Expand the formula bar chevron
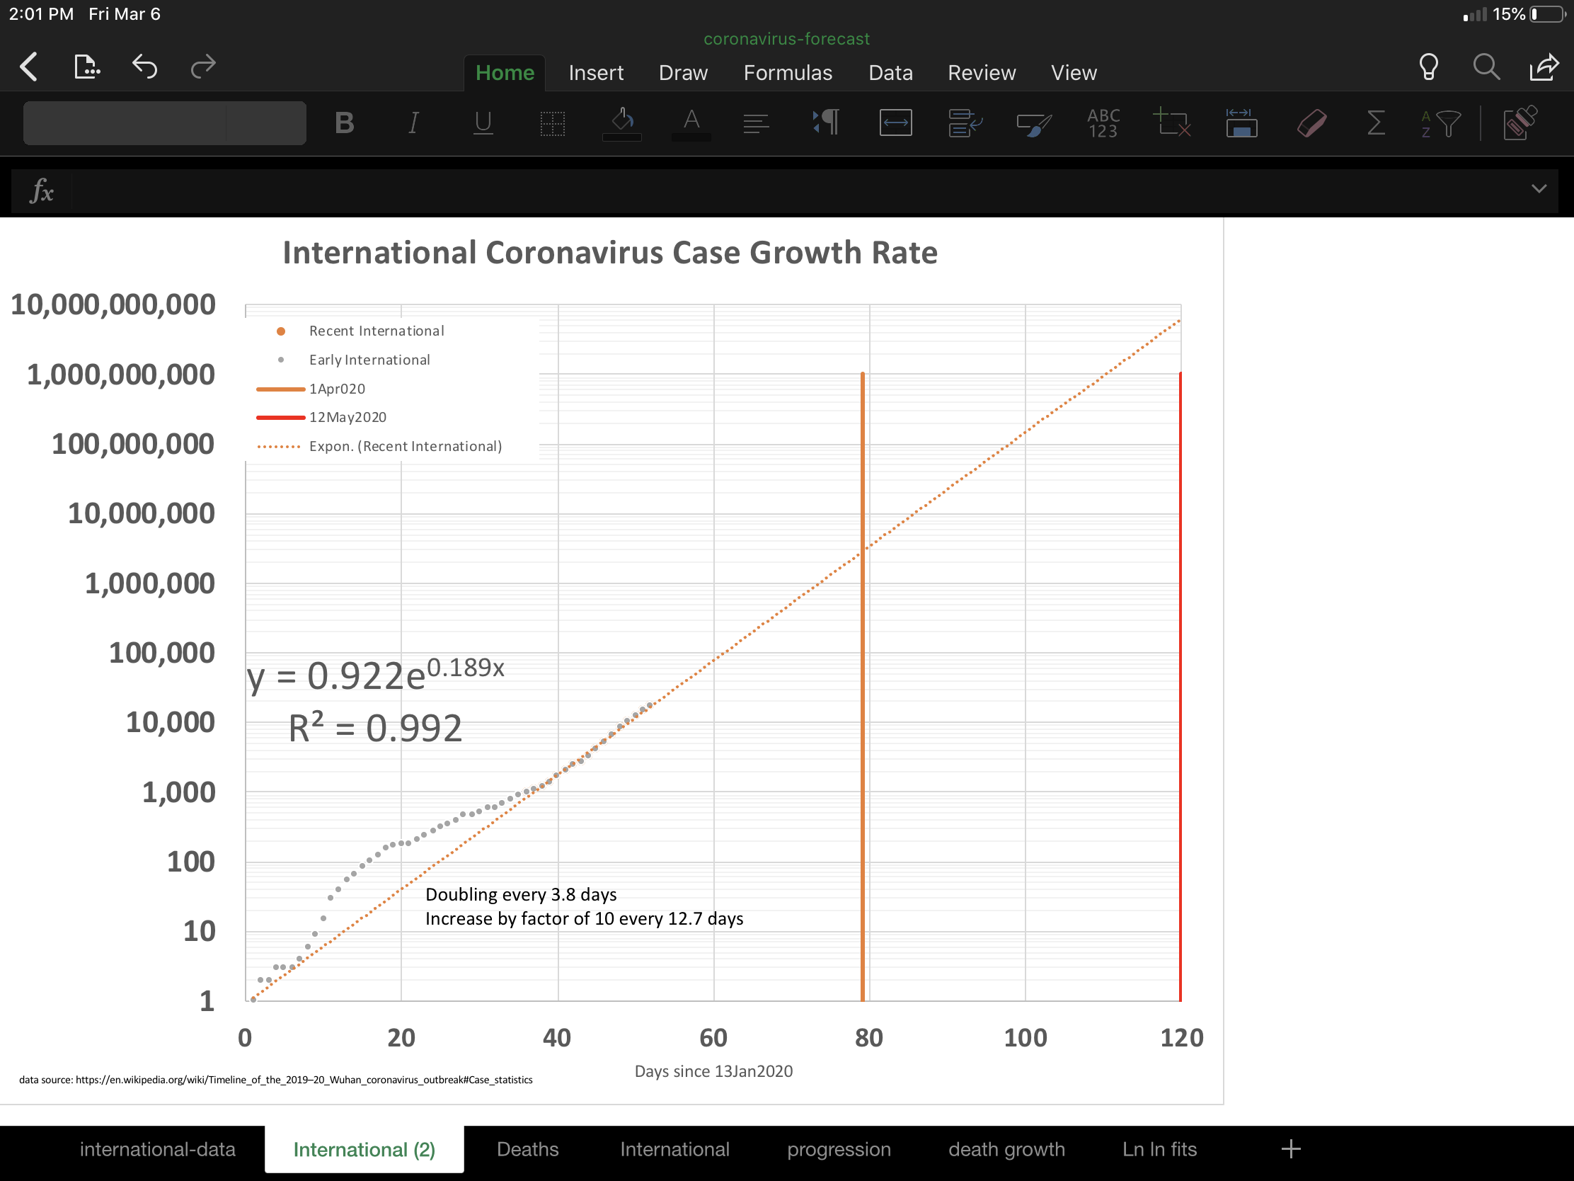Screen dimensions: 1574x1181 point(1539,188)
